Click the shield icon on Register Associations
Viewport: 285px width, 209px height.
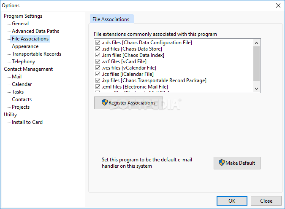coord(105,102)
